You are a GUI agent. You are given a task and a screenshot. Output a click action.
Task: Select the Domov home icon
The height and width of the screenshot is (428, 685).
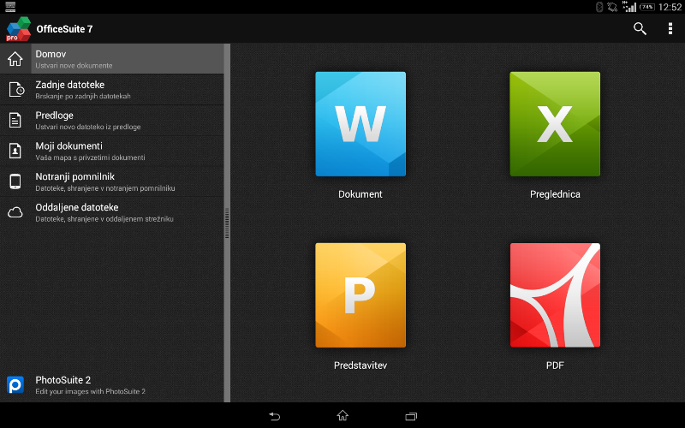[15, 59]
